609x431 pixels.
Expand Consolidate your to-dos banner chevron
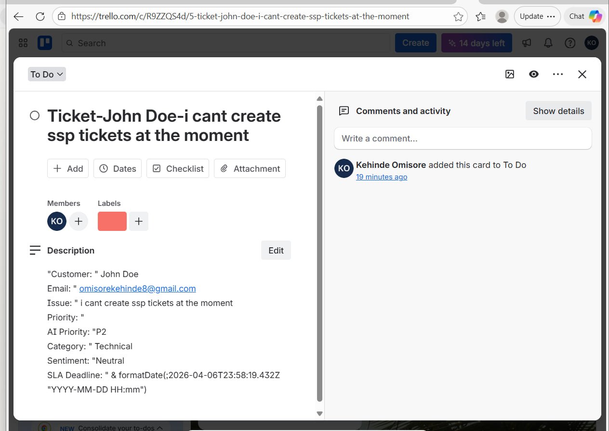pos(160,428)
